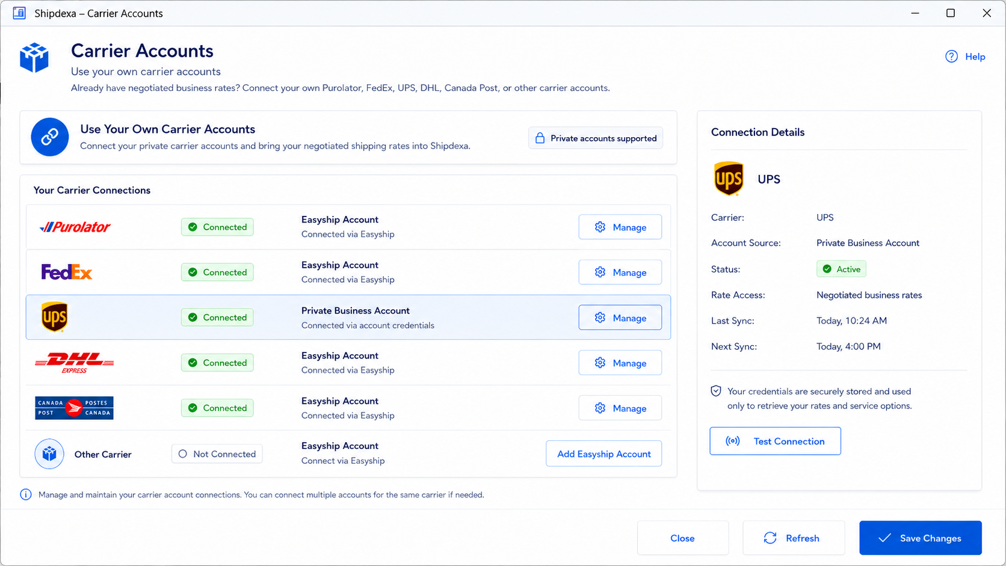Manage the FedEx connection

point(620,272)
